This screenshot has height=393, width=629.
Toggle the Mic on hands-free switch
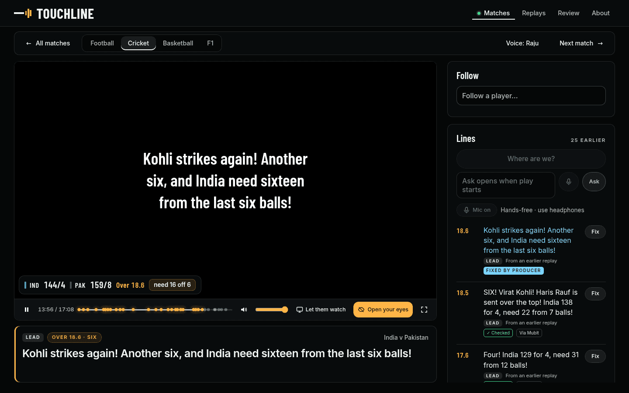click(477, 210)
